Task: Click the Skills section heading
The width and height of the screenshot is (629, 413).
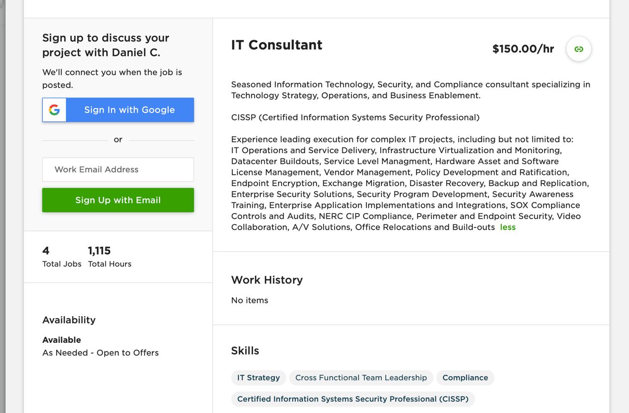Action: pos(245,351)
